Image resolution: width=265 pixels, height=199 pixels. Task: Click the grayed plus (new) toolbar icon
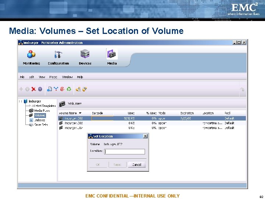(x=21, y=89)
